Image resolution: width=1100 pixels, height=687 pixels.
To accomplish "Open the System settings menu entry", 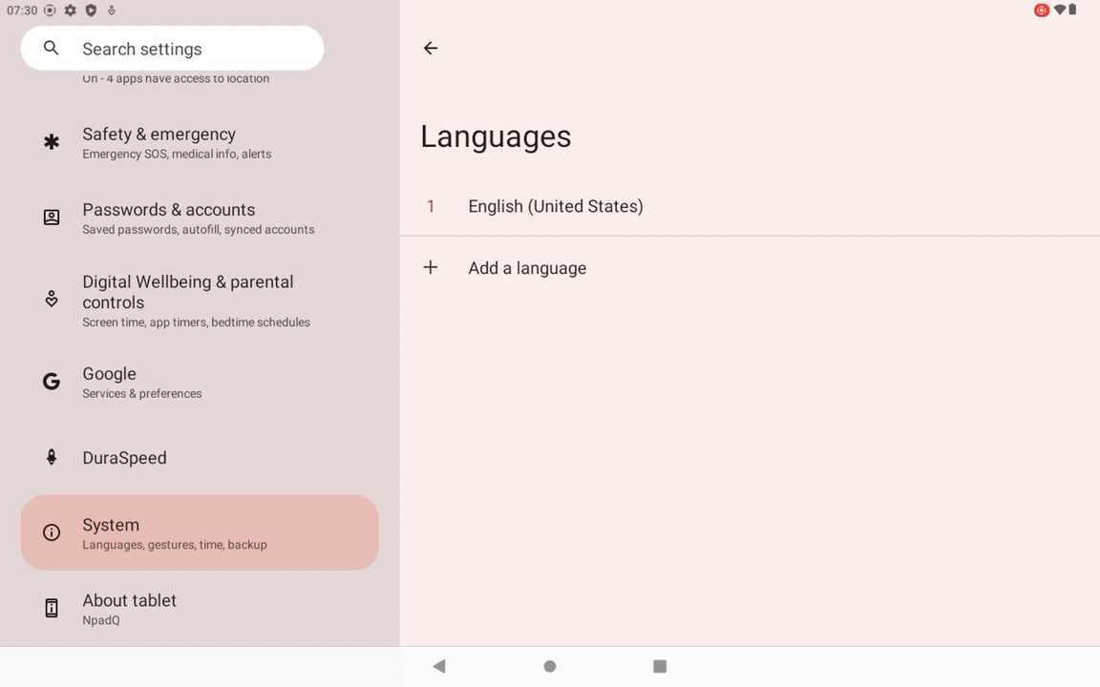I will pos(200,532).
